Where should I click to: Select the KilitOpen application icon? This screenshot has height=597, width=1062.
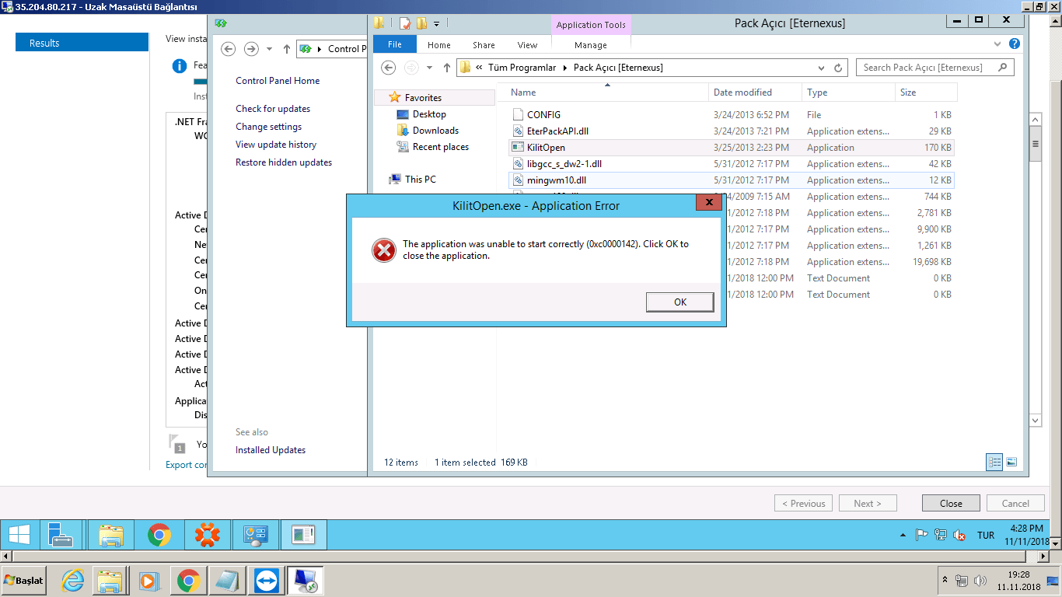click(519, 148)
